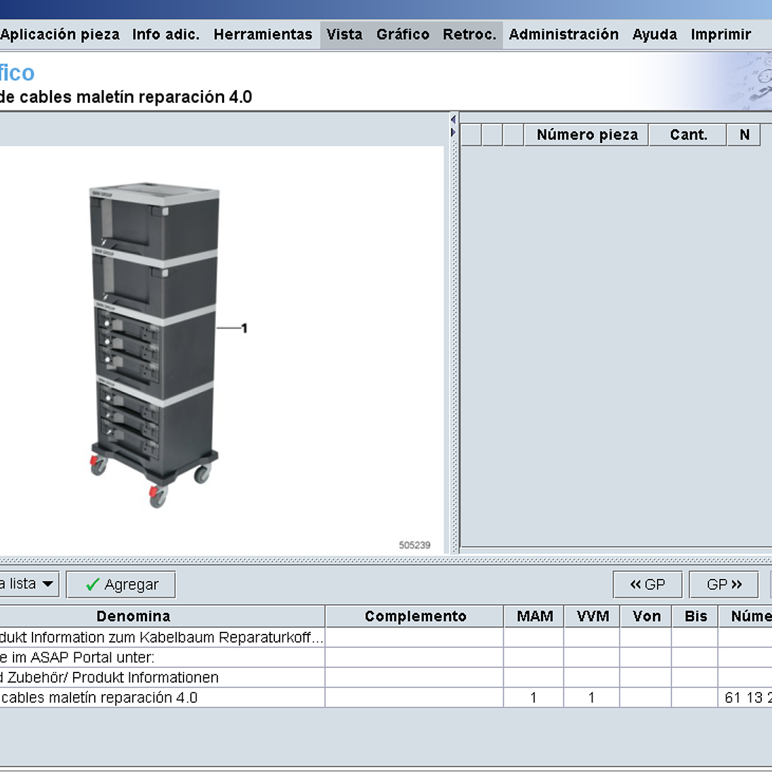Select the 'cables maletín reparación 4.0' row
Viewport: 772px width, 772px height.
[98, 698]
